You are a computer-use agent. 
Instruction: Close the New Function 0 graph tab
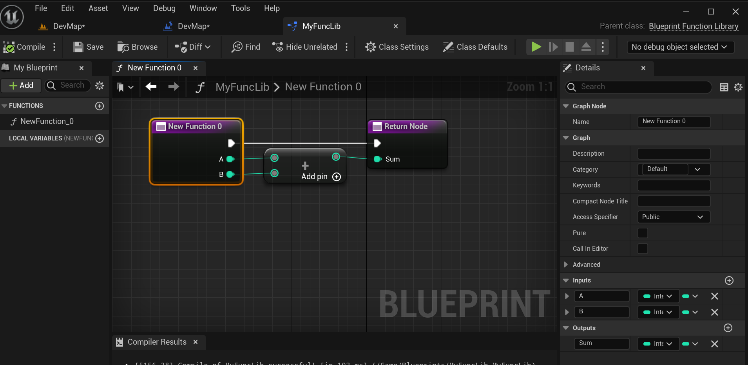tap(196, 68)
